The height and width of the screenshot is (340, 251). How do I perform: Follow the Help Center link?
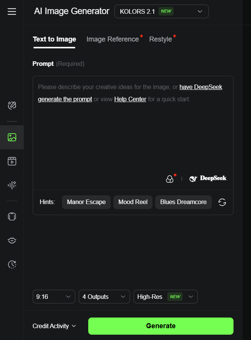[130, 99]
